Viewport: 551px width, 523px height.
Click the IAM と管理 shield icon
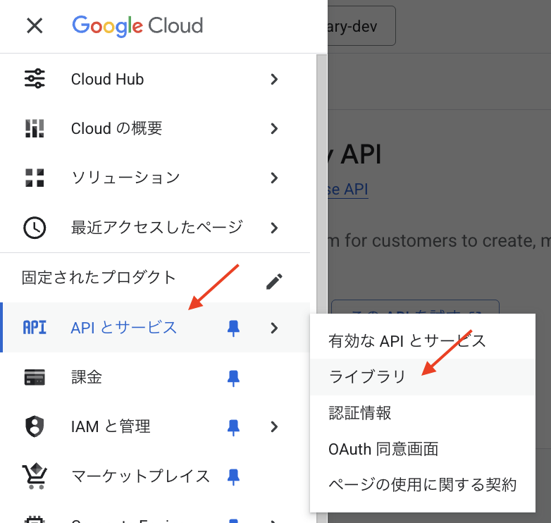pos(35,426)
